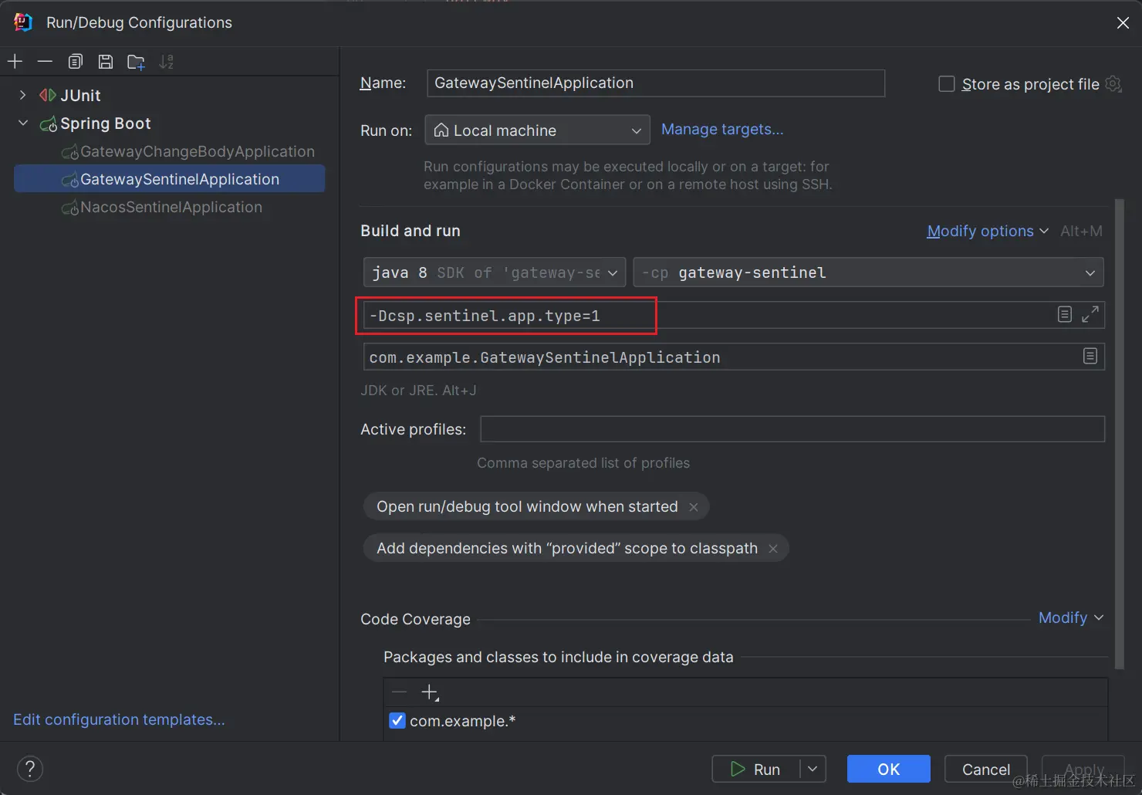Uncheck com.example.* coverage pattern
The width and height of the screenshot is (1142, 795).
(397, 721)
